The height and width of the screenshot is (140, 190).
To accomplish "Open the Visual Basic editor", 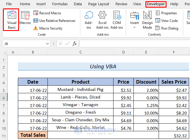I will click(12, 20).
